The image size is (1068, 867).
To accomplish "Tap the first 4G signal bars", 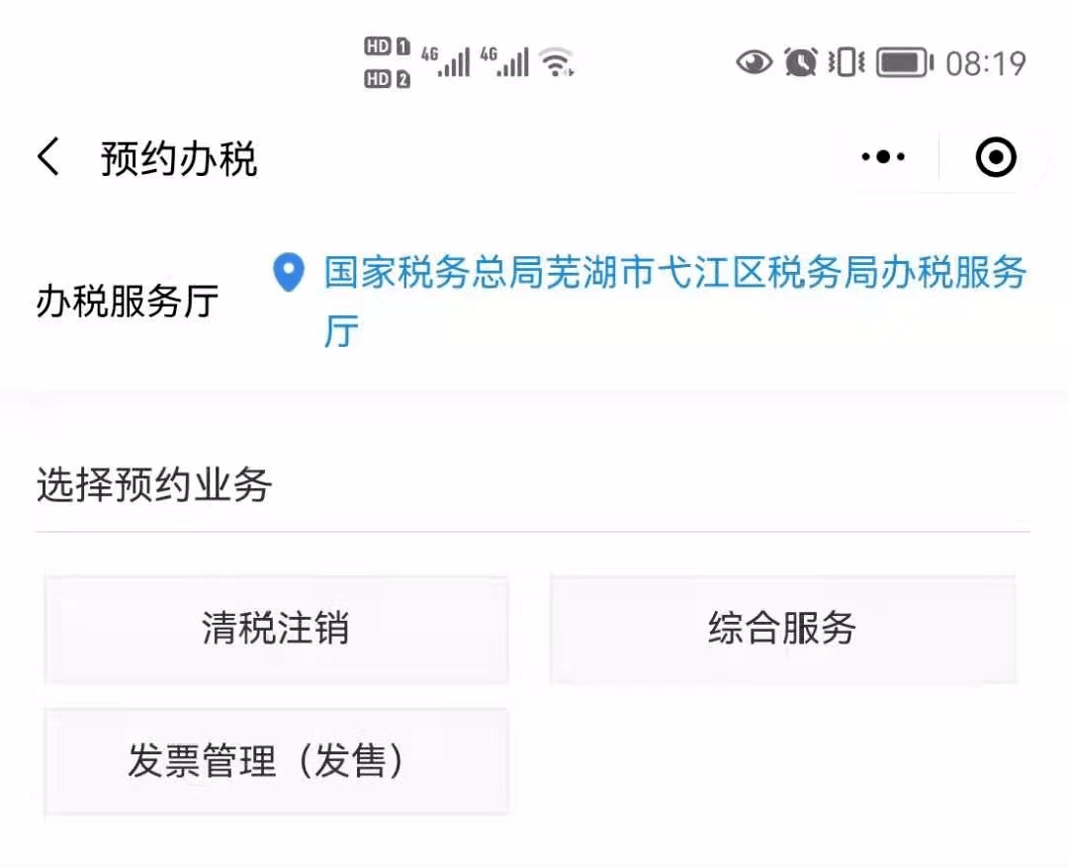I will pyautogui.click(x=445, y=61).
